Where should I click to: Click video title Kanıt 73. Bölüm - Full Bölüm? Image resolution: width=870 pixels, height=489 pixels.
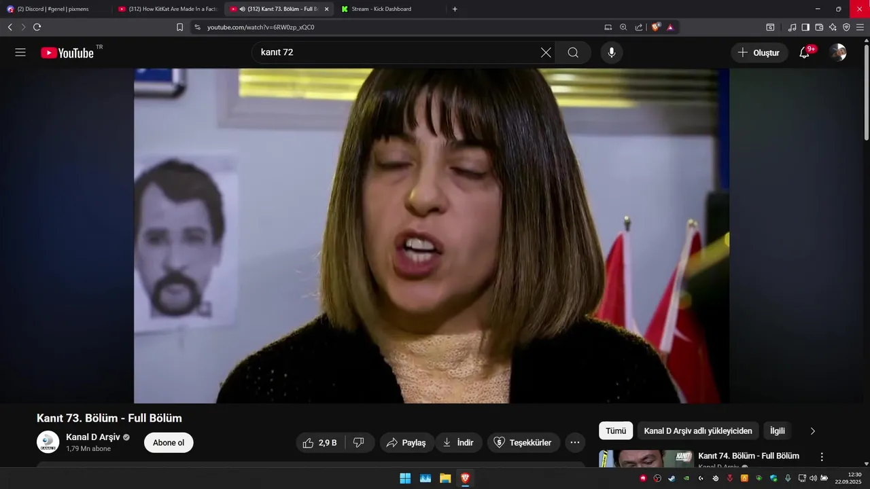(109, 418)
